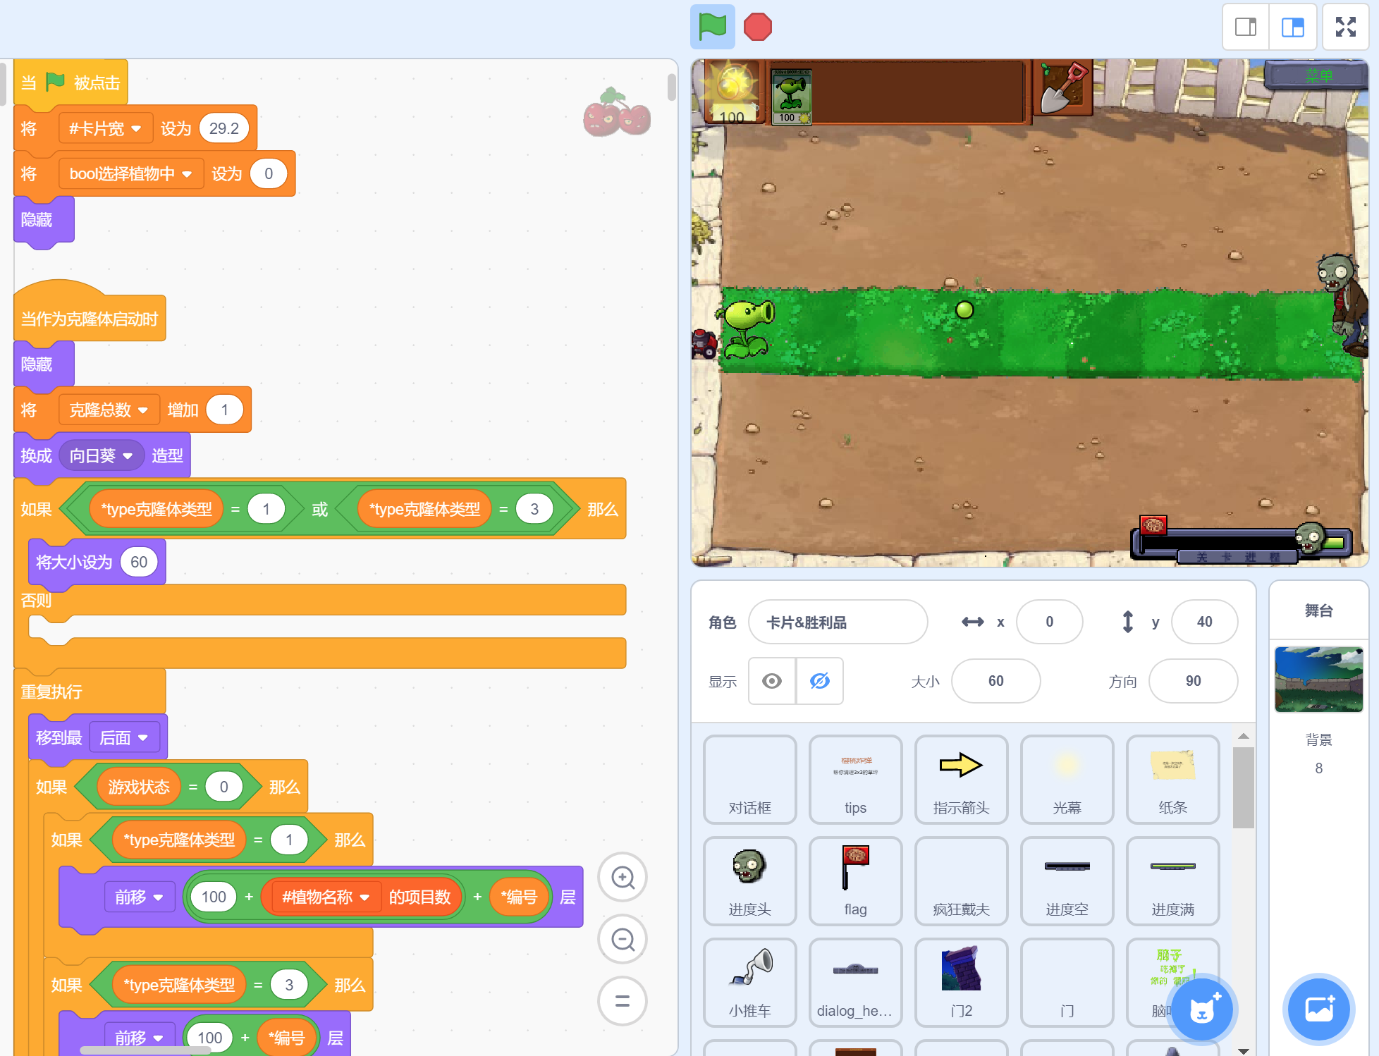1379x1056 pixels.
Task: Select the 对话框 sprite
Action: click(750, 780)
